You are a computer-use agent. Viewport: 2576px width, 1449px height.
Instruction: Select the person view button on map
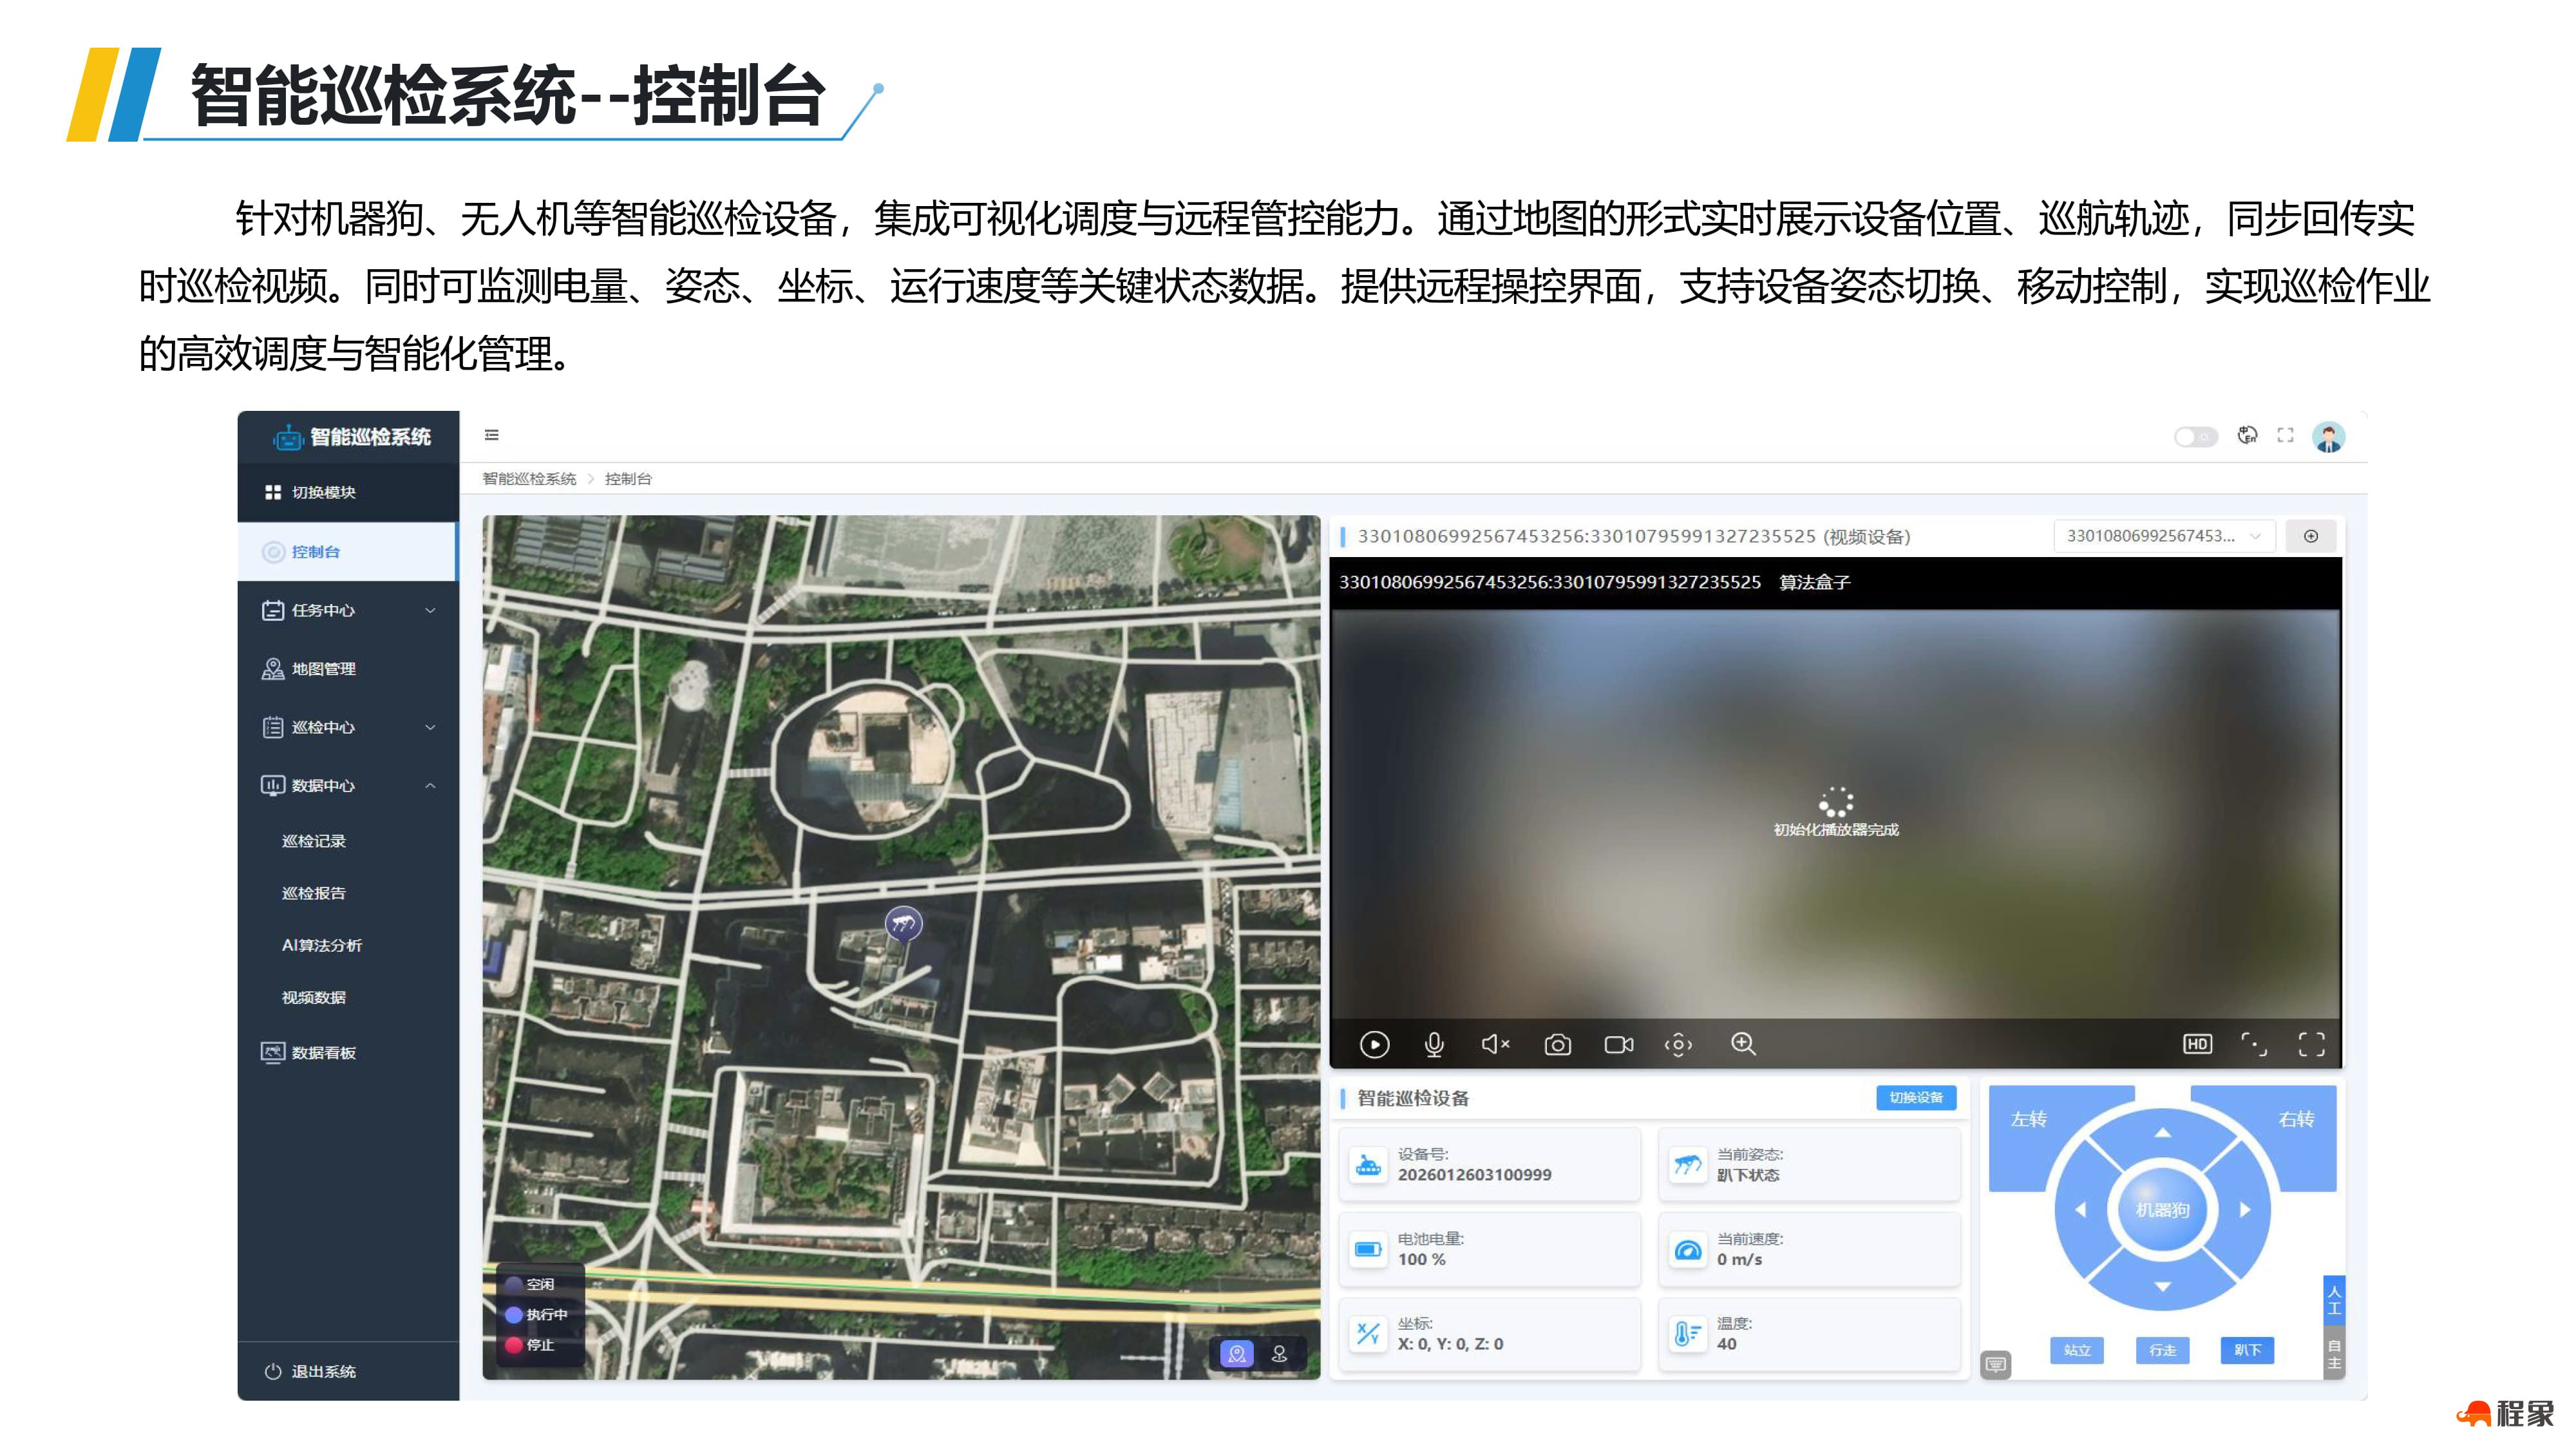tap(1279, 1354)
